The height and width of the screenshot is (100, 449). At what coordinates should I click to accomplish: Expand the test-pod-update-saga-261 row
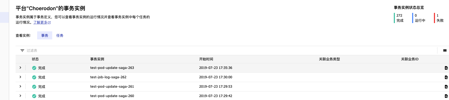(20, 87)
